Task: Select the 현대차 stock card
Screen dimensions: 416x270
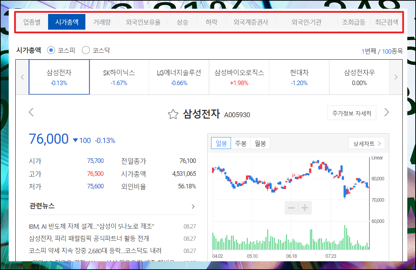Action: [x=299, y=77]
